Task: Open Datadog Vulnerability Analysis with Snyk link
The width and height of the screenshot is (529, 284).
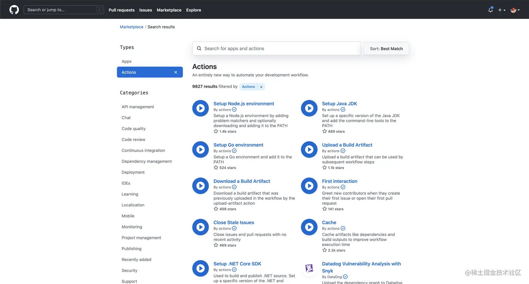Action: point(361,267)
